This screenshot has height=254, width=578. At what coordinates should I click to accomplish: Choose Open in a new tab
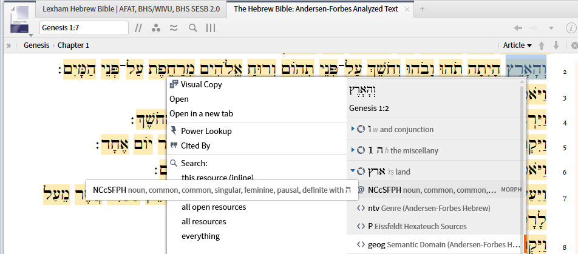pyautogui.click(x=202, y=114)
